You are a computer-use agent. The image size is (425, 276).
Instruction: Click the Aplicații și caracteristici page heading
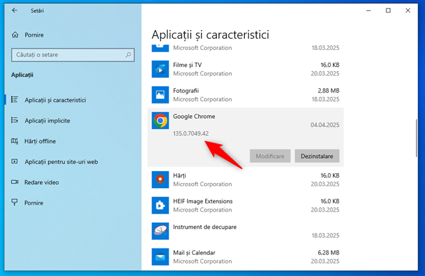(211, 35)
